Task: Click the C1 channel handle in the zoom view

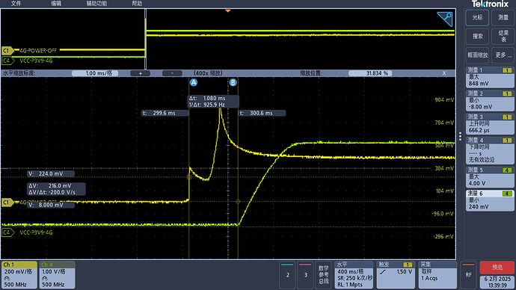Action: (x=7, y=203)
